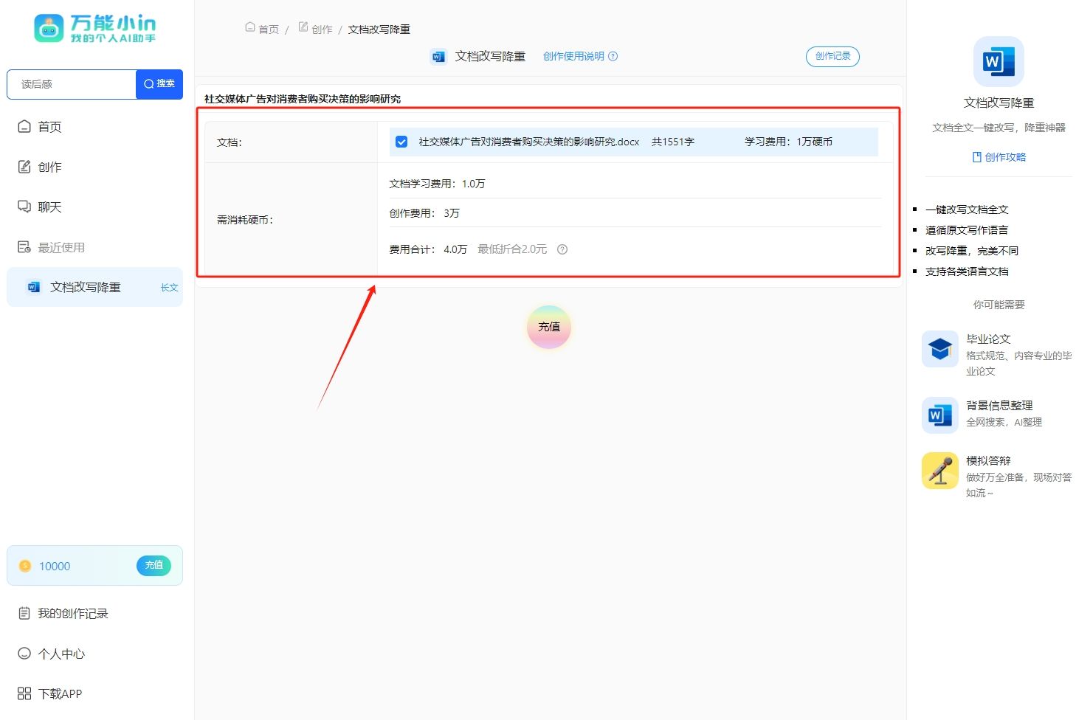Open 我的创作记录 in the sidebar

tap(73, 614)
